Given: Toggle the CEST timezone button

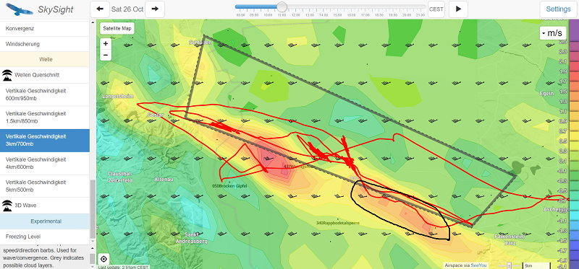Looking at the screenshot, I should click(436, 9).
